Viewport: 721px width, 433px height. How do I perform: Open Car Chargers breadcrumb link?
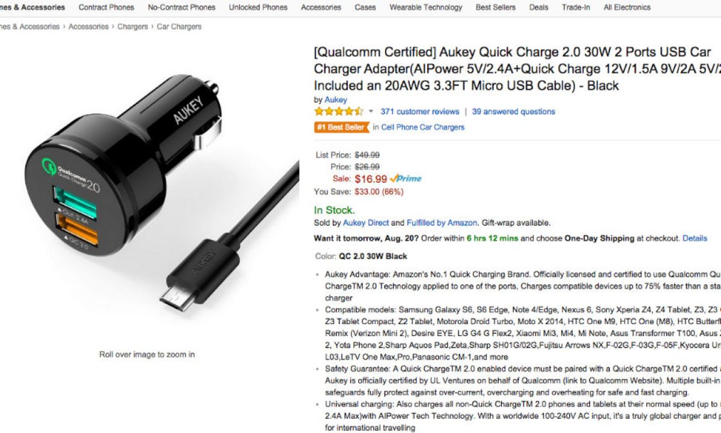(179, 26)
